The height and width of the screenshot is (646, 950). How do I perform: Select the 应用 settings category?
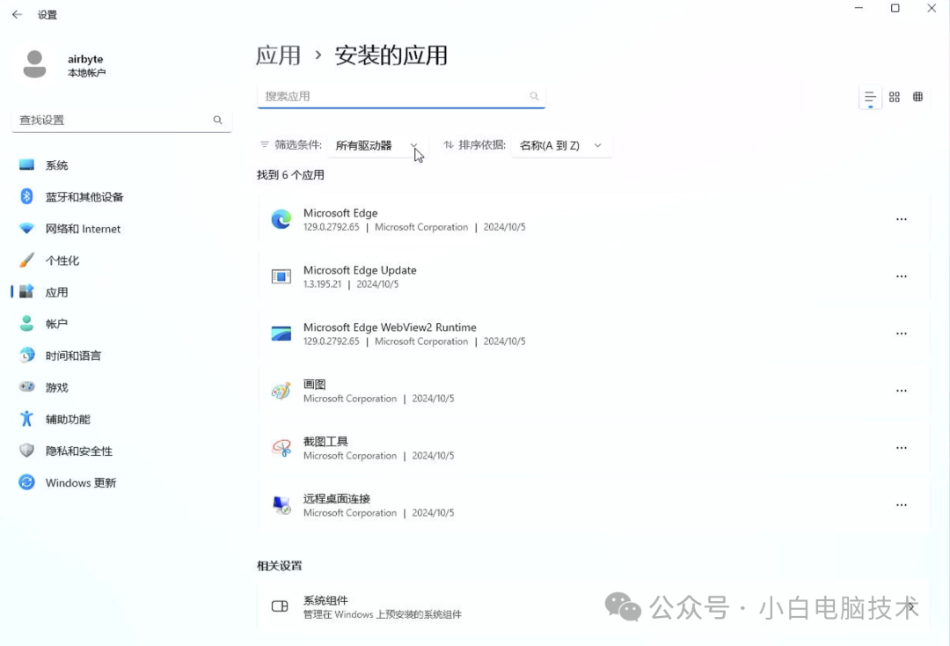tap(121, 292)
